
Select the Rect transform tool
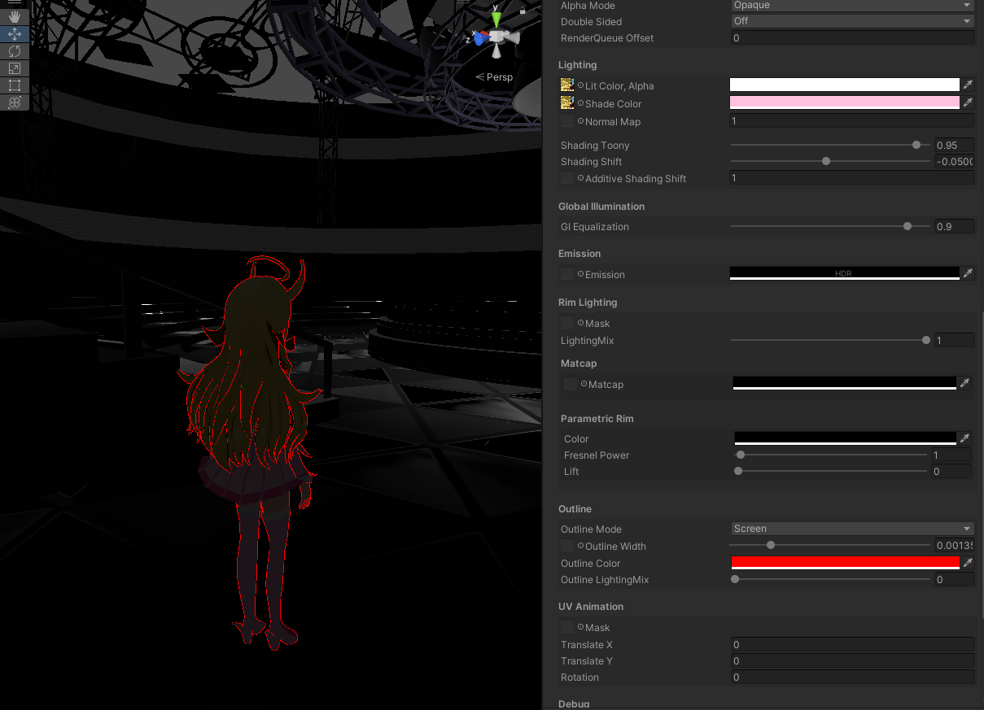tap(15, 85)
